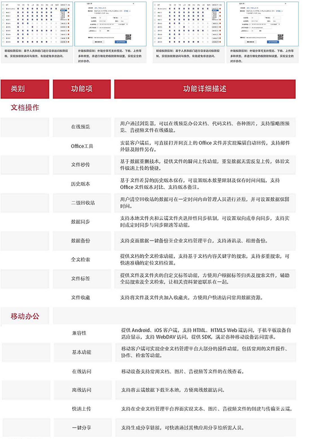Select the 文件秒传 feature name
Screen dimensions: 310x439
coord(81,165)
